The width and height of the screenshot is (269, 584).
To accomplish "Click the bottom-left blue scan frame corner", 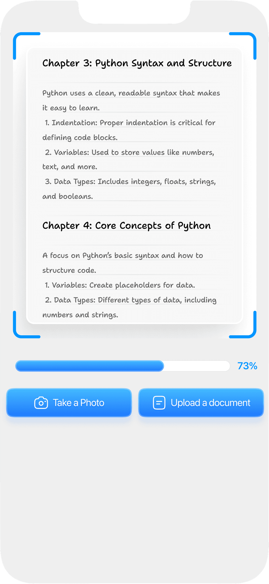I will pos(27,325).
